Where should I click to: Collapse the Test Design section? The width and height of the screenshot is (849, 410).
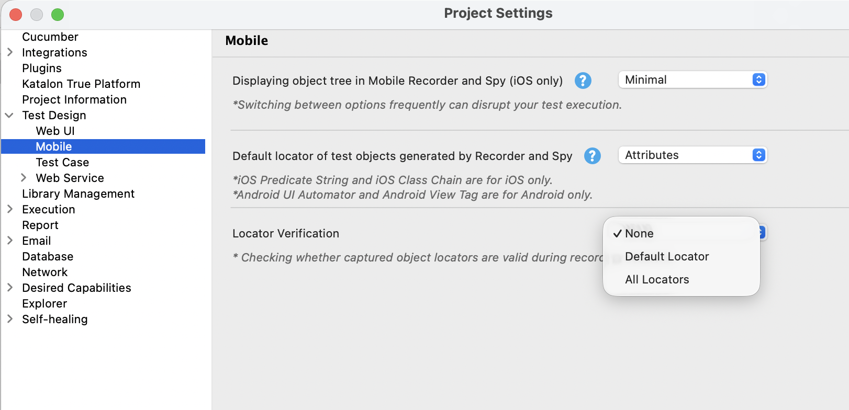click(x=9, y=115)
